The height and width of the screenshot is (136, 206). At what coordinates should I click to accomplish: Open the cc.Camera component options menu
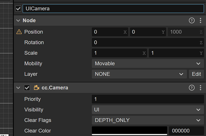point(200,88)
